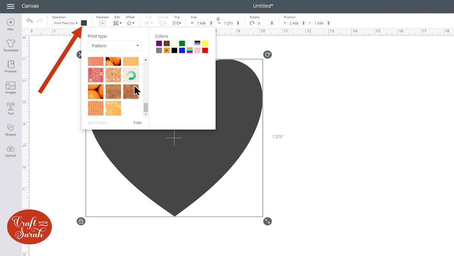Expand the Flip dropdown
The height and width of the screenshot is (256, 454).
[176, 23]
